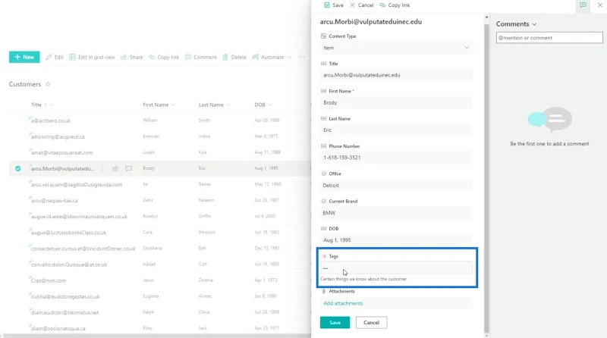Click the Current Brand field showing BMW
The height and width of the screenshot is (338, 607).
tap(396, 213)
